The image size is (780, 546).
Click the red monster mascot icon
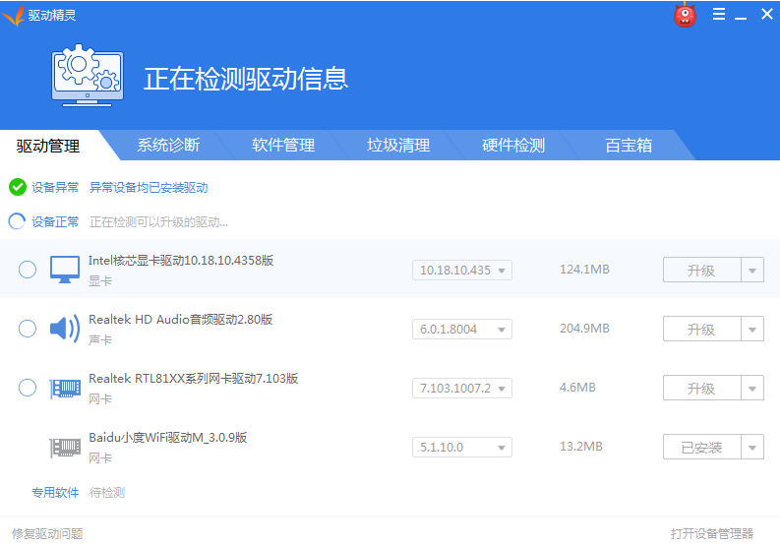pyautogui.click(x=685, y=15)
